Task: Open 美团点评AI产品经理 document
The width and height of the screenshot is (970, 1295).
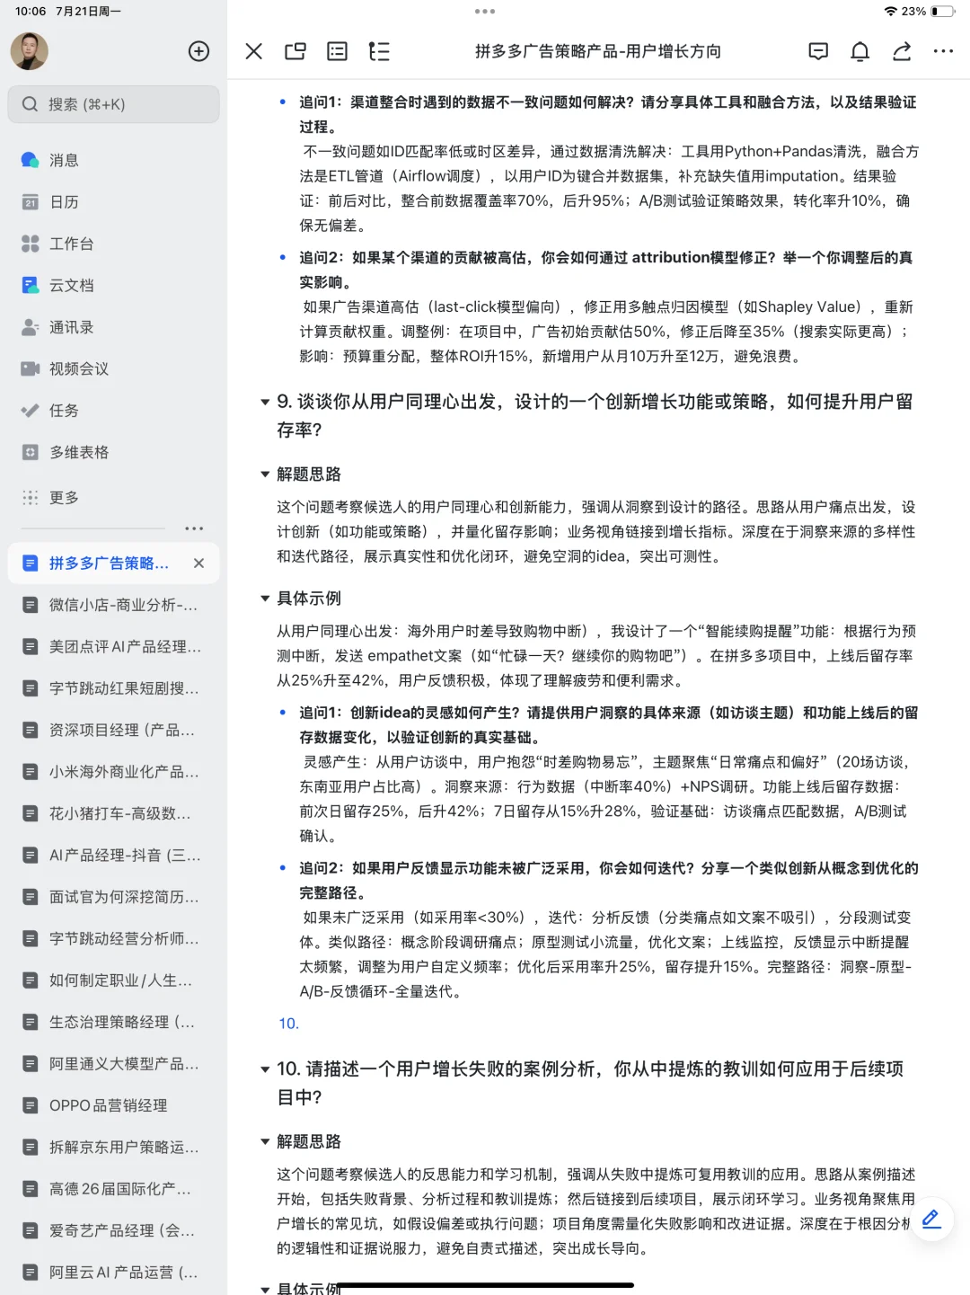Action: pos(113,646)
